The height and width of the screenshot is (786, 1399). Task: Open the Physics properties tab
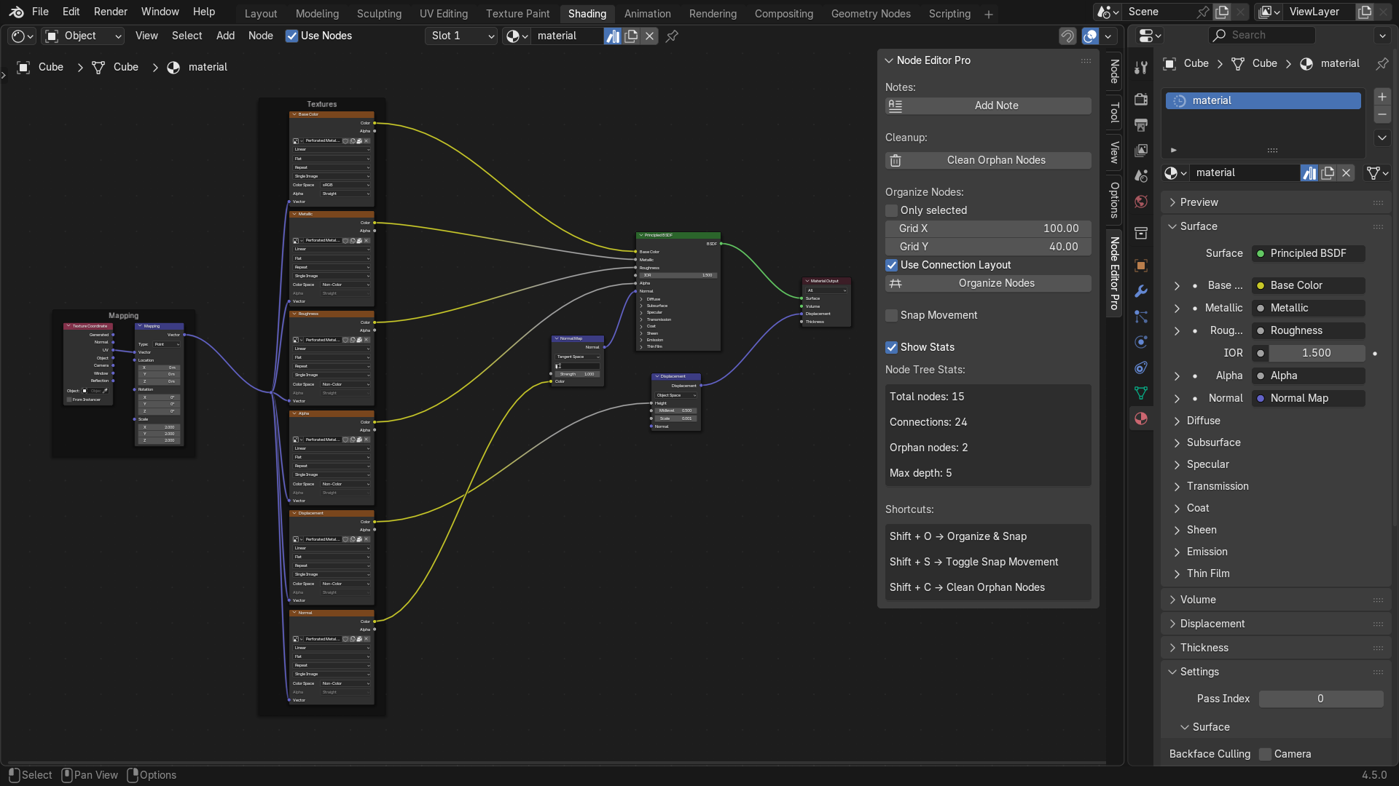click(1141, 342)
